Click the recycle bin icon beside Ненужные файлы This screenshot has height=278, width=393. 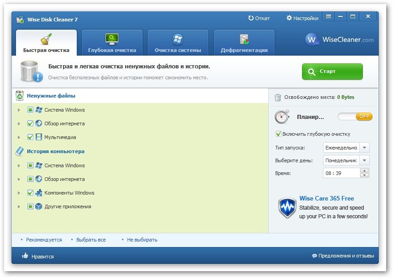tap(20, 96)
